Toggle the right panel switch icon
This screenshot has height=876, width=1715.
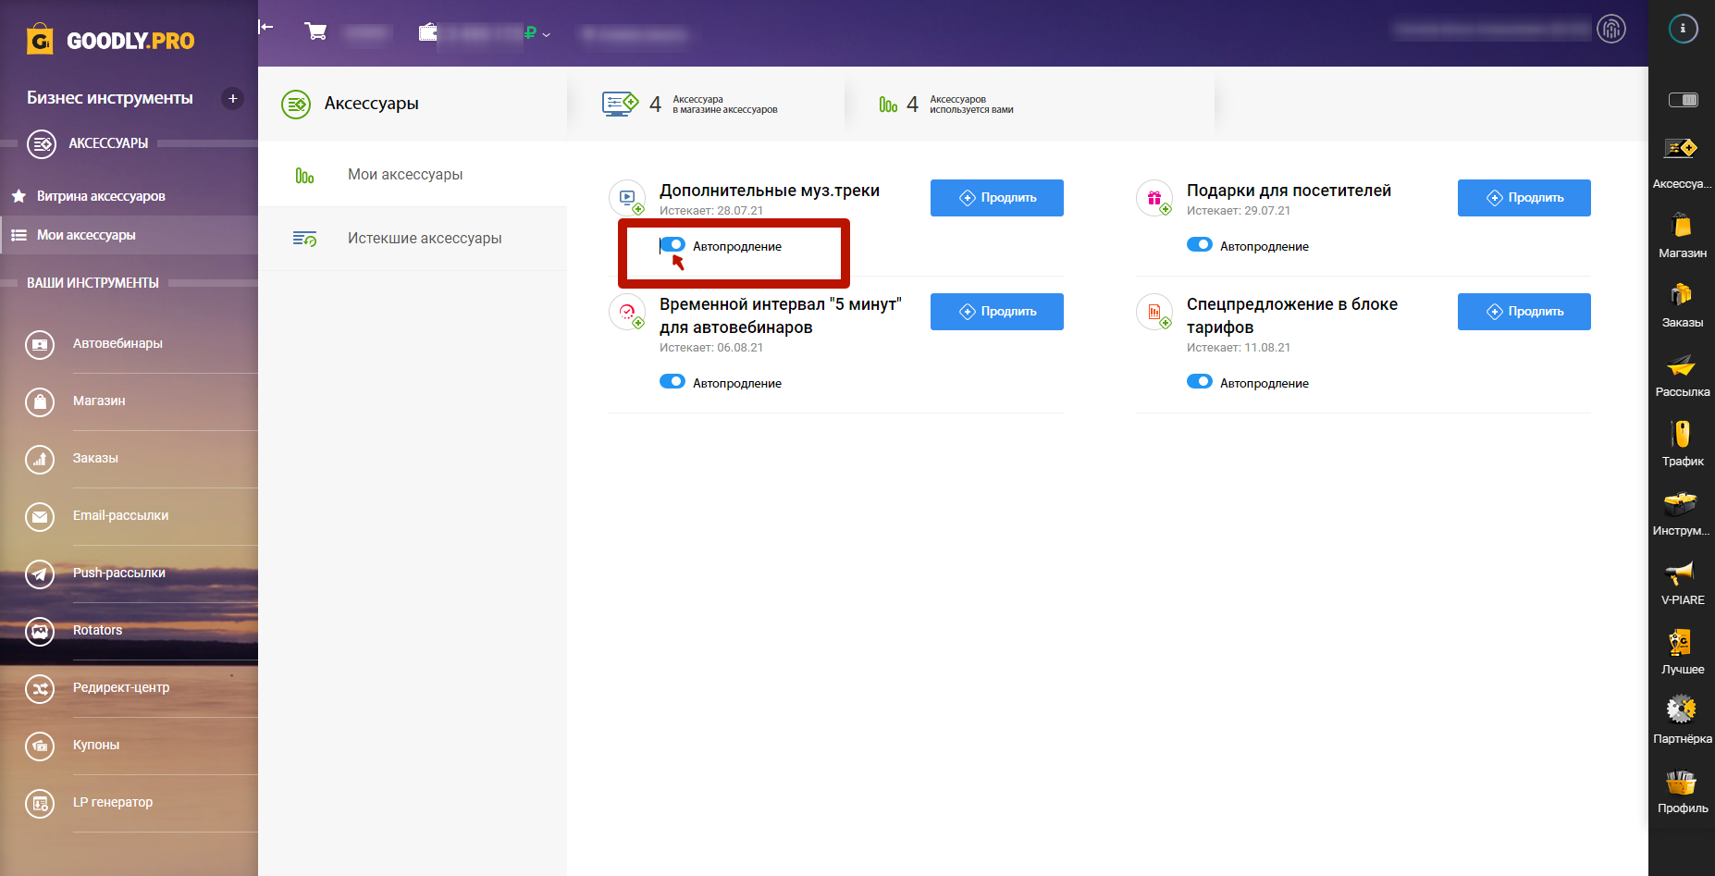(x=1683, y=100)
